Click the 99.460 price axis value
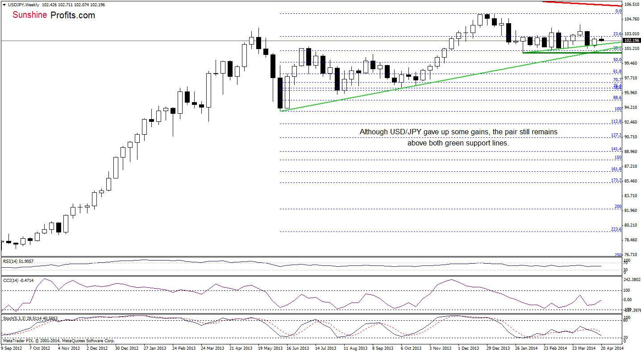 [x=632, y=63]
